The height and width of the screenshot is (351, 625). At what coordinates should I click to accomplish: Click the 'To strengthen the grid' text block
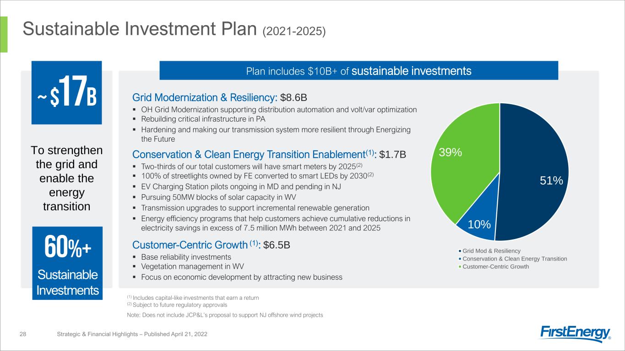(x=66, y=178)
